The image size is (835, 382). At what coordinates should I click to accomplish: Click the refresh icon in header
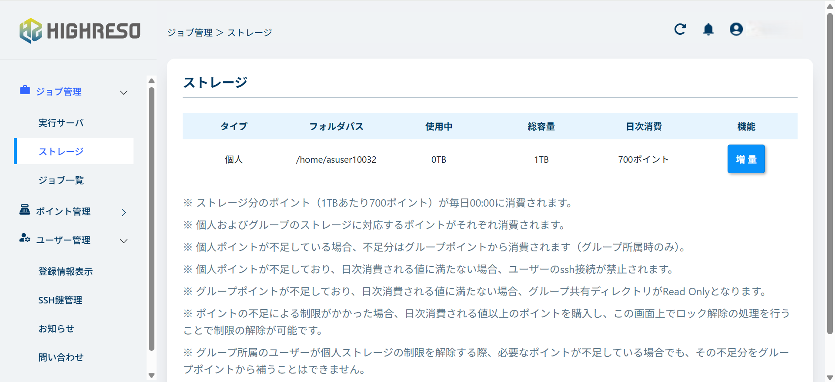tap(680, 29)
